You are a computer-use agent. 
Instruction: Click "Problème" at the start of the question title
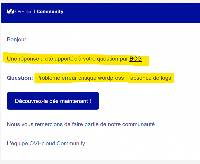(46, 78)
